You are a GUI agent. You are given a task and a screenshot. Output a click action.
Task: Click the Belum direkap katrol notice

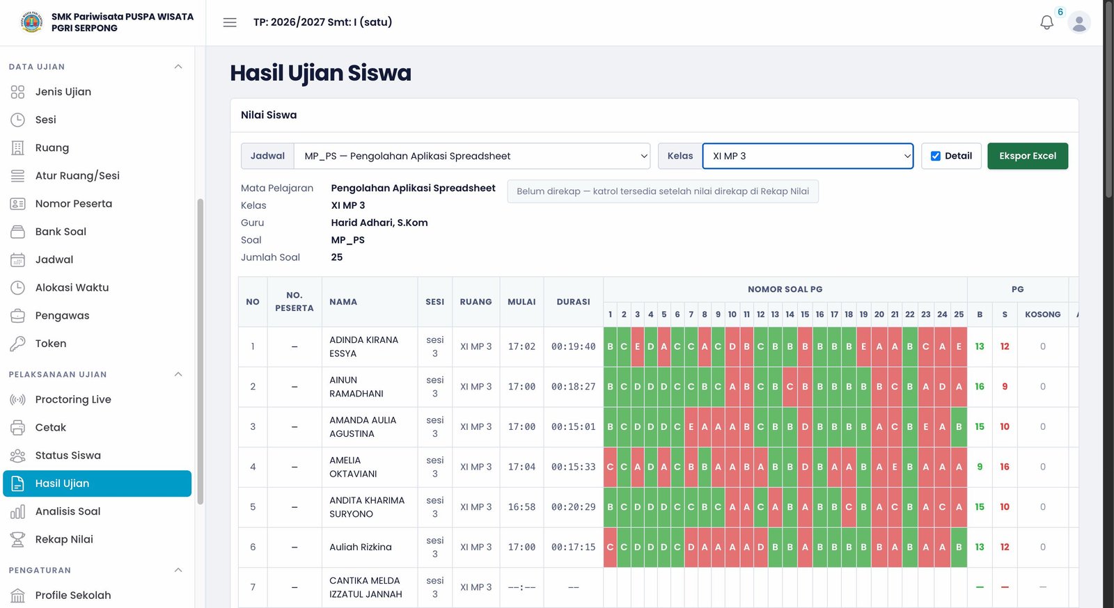(x=663, y=191)
